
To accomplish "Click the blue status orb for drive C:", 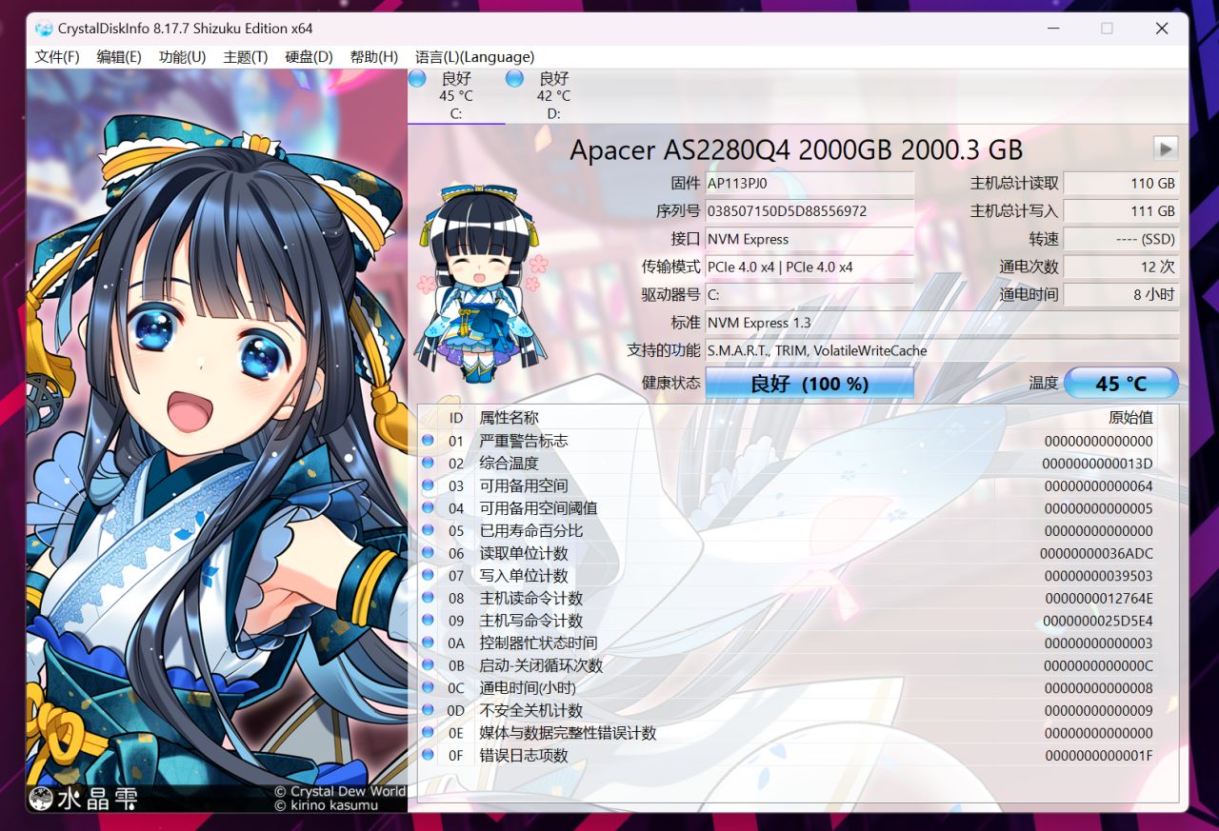I will click(x=417, y=79).
